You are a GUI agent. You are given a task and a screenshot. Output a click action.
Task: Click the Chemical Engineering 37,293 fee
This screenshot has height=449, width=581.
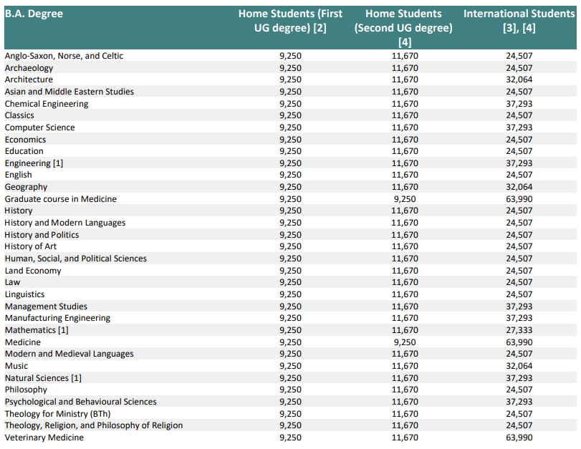pos(519,104)
